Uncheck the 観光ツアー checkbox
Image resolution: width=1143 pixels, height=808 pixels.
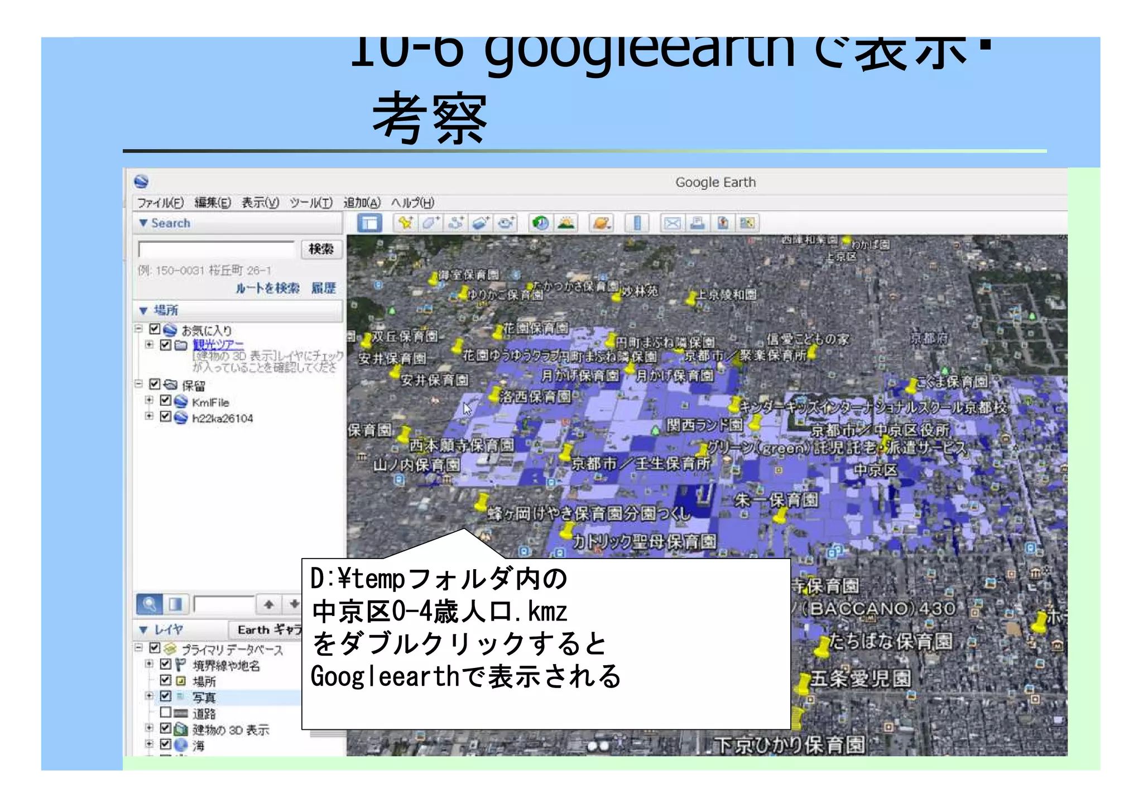coord(165,344)
